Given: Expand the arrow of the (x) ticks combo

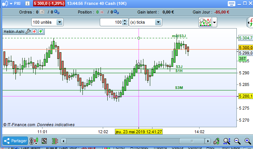Looking at the screenshot, I should coord(158,22).
